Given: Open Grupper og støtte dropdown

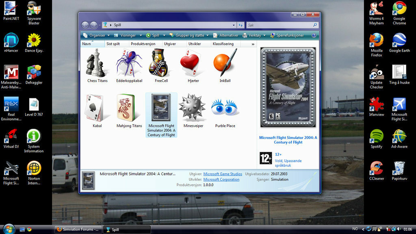Looking at the screenshot, I should pos(189,35).
